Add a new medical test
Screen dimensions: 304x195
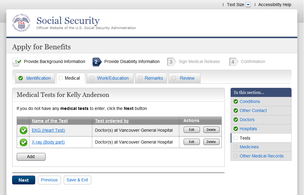31,157
